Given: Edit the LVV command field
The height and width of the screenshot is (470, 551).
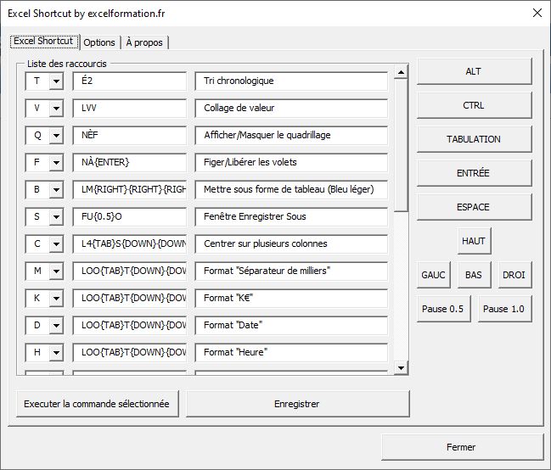Looking at the screenshot, I should pyautogui.click(x=130, y=109).
